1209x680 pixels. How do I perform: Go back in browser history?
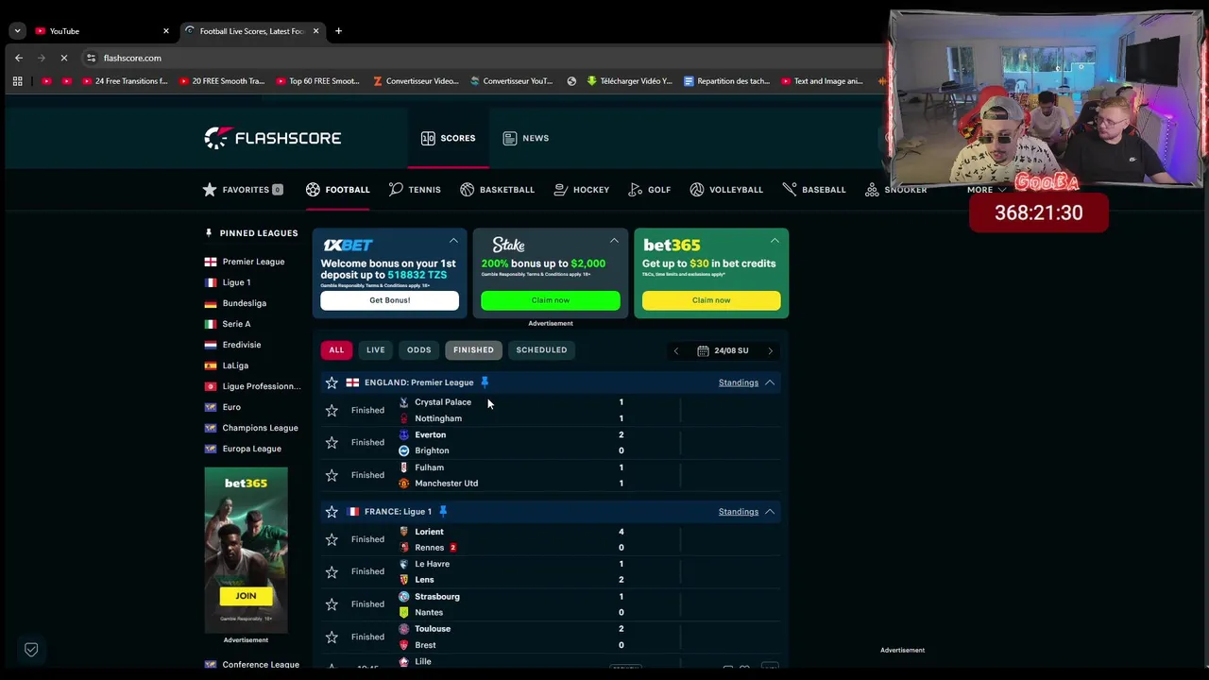point(19,58)
